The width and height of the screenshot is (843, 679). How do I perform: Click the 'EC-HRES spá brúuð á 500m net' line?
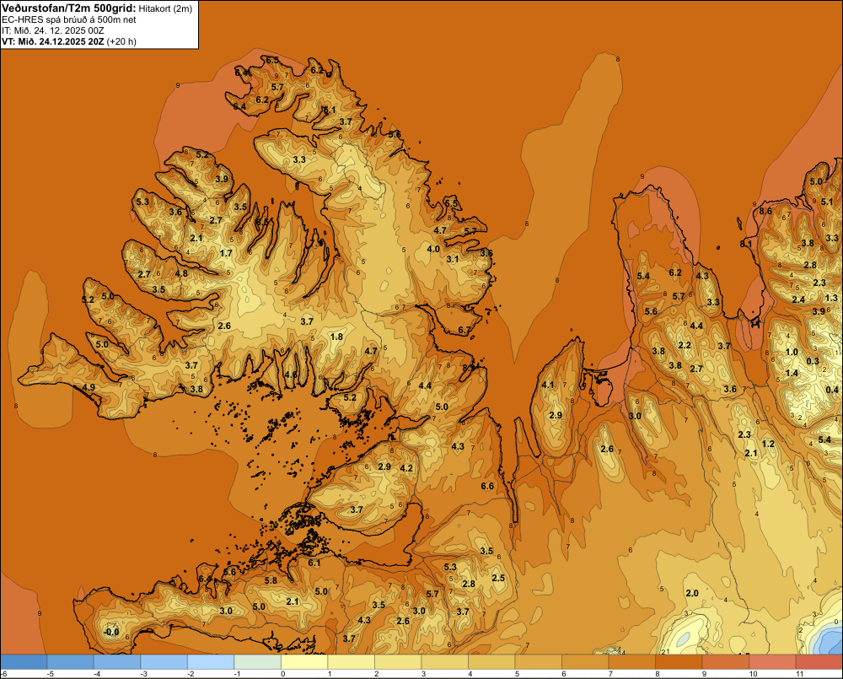(x=69, y=20)
